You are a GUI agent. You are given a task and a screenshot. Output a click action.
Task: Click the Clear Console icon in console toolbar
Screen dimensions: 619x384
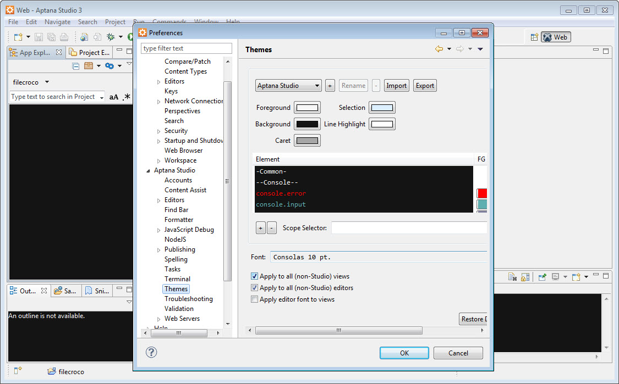[x=512, y=277]
